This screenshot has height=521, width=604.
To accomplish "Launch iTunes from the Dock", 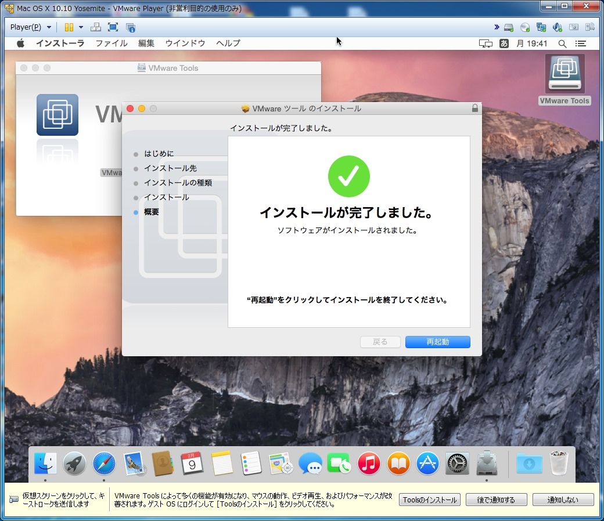I will point(369,464).
